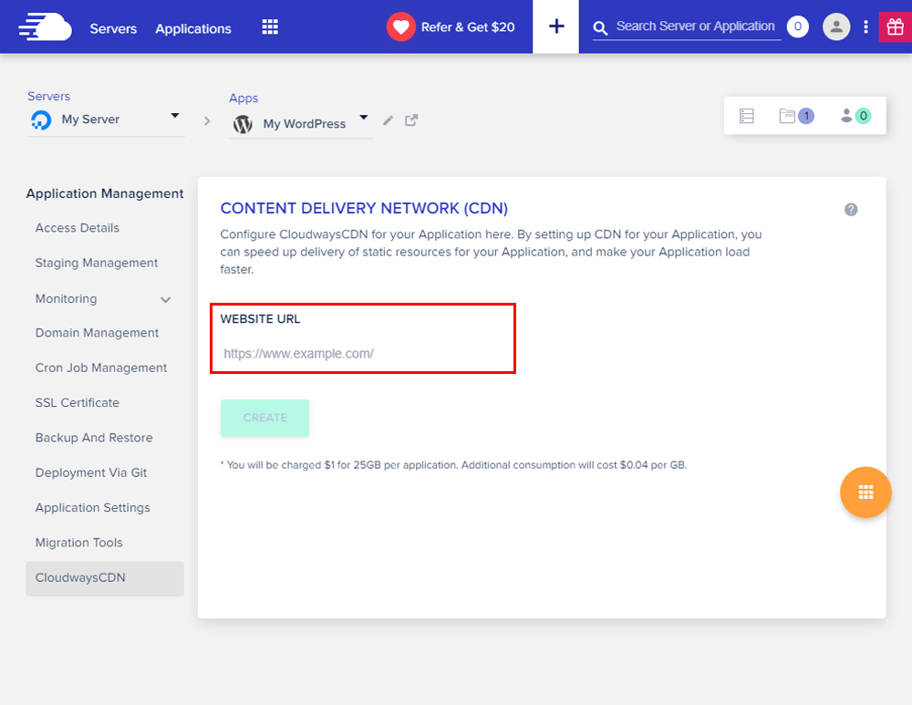This screenshot has width=912, height=705.
Task: Click the Application Management heading
Action: pyautogui.click(x=105, y=193)
